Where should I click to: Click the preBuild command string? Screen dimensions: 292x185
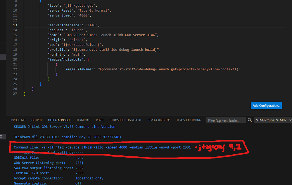point(115,50)
